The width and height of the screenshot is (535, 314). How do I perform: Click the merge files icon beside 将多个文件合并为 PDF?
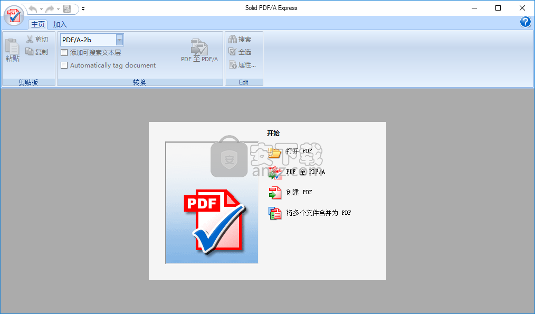click(x=275, y=213)
